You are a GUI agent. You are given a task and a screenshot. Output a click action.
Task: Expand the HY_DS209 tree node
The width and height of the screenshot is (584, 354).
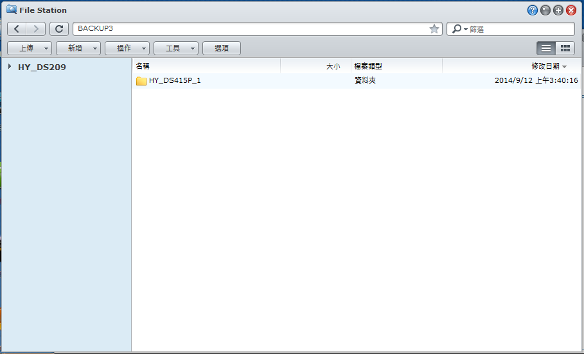coord(10,66)
